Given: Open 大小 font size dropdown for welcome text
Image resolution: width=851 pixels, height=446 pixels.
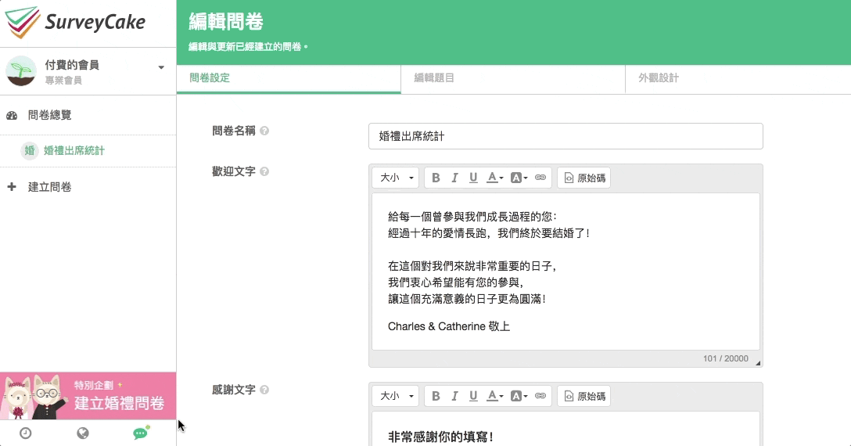Looking at the screenshot, I should pyautogui.click(x=395, y=178).
